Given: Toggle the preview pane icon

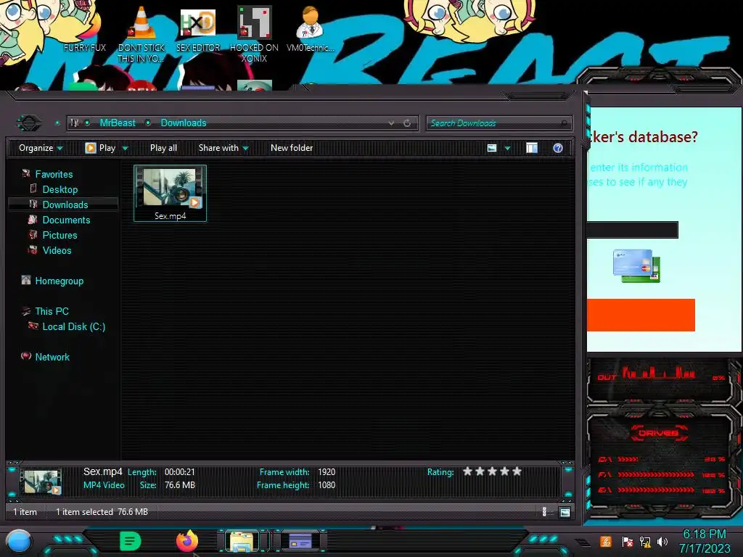Looking at the screenshot, I should [532, 148].
